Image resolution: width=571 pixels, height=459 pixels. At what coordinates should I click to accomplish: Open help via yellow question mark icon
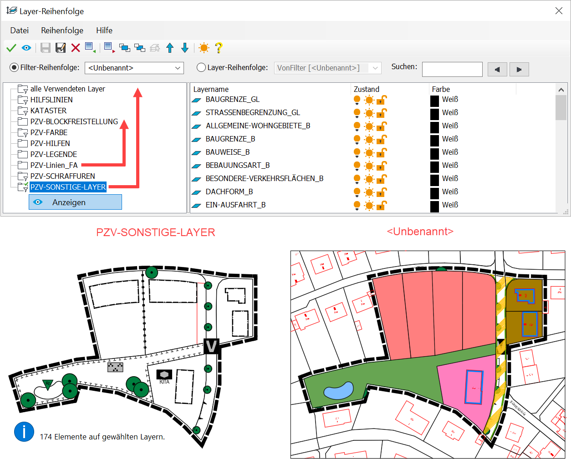(x=219, y=48)
